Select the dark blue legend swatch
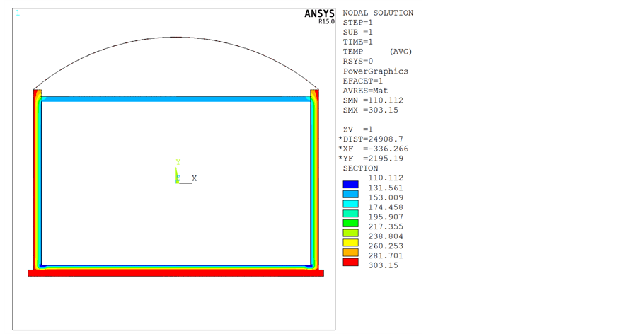The height and width of the screenshot is (334, 639). (350, 184)
